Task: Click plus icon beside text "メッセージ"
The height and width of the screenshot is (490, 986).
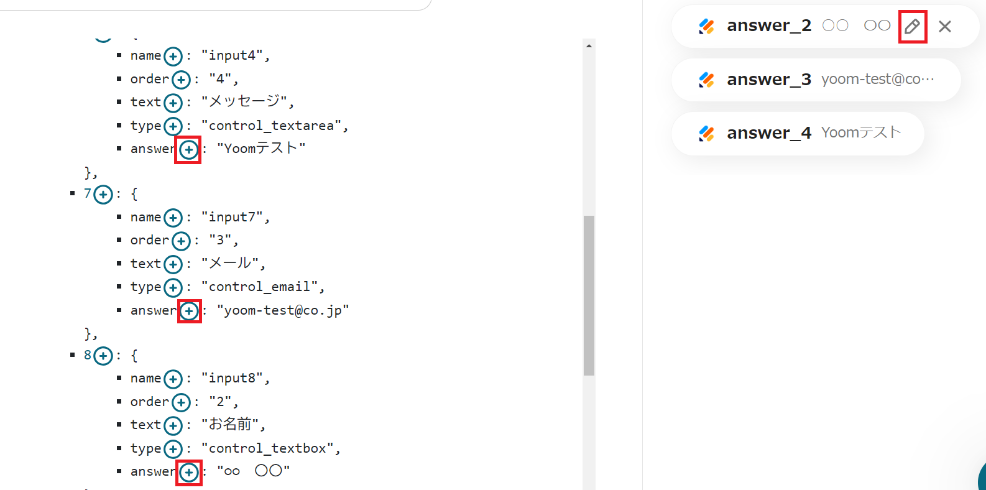Action: click(x=173, y=103)
